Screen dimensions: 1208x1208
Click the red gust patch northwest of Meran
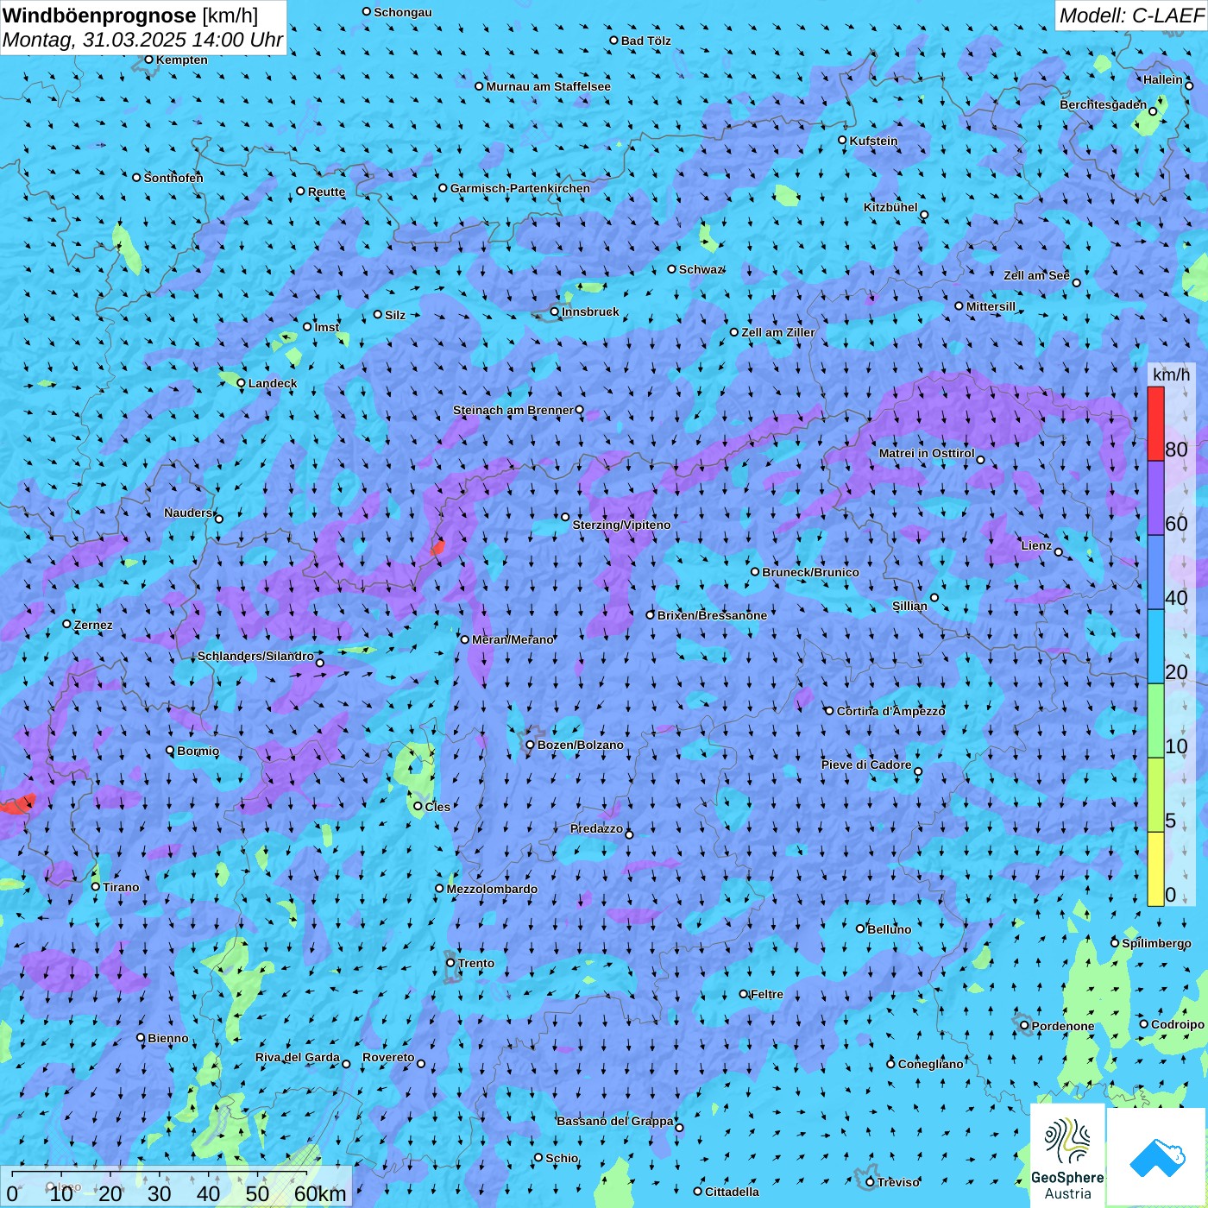(x=437, y=548)
